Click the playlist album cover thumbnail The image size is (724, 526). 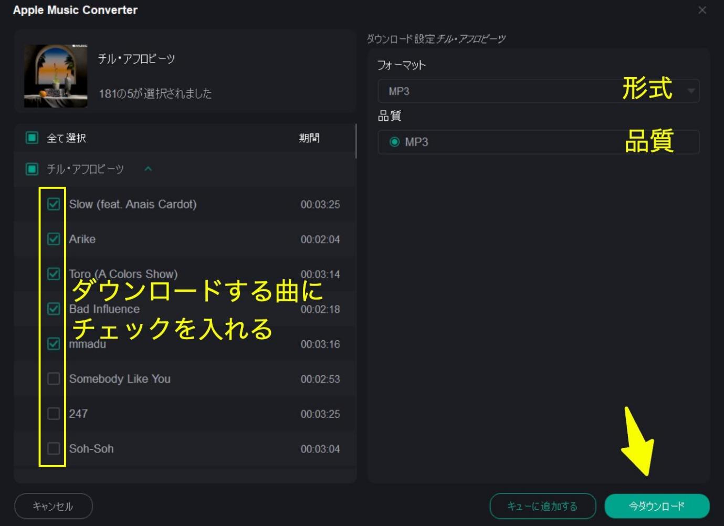56,76
